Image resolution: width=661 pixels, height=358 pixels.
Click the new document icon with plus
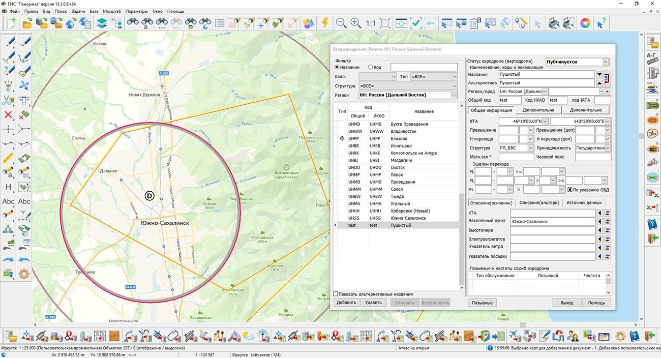tap(11, 23)
